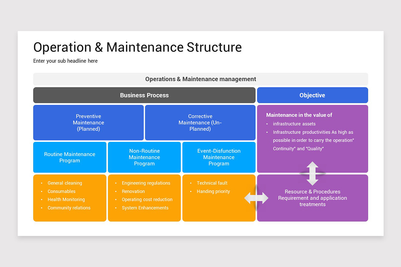Click the Objective header bar
The image size is (401, 267).
point(312,95)
